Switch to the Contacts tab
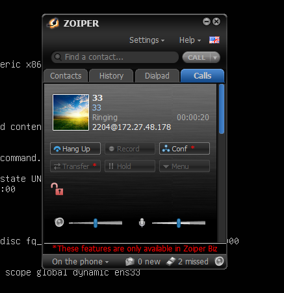This screenshot has width=284, height=293. [x=66, y=76]
